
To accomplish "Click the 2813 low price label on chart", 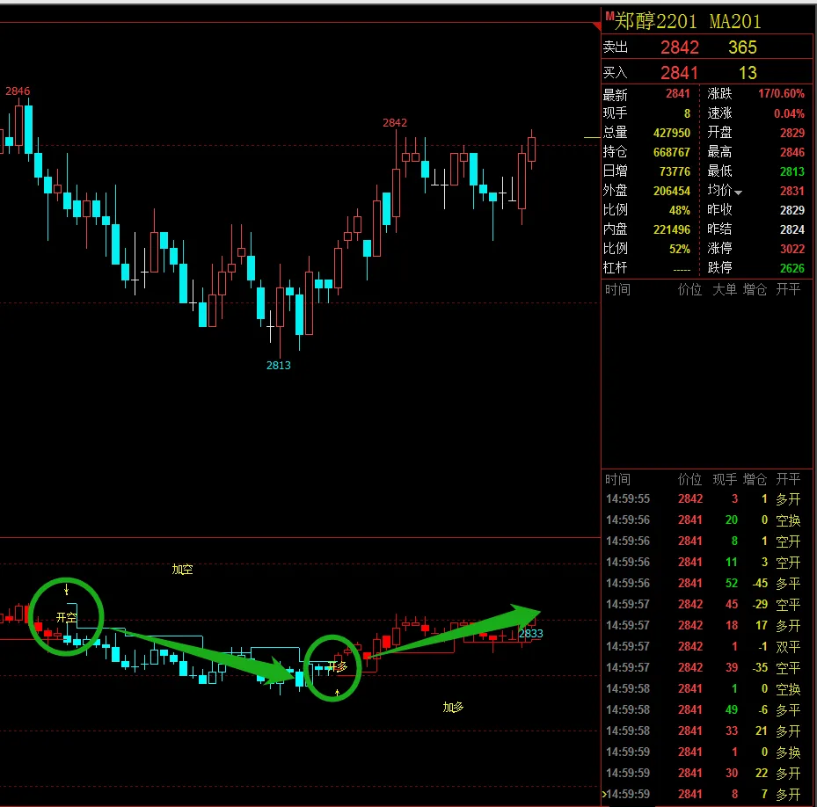I will (278, 365).
